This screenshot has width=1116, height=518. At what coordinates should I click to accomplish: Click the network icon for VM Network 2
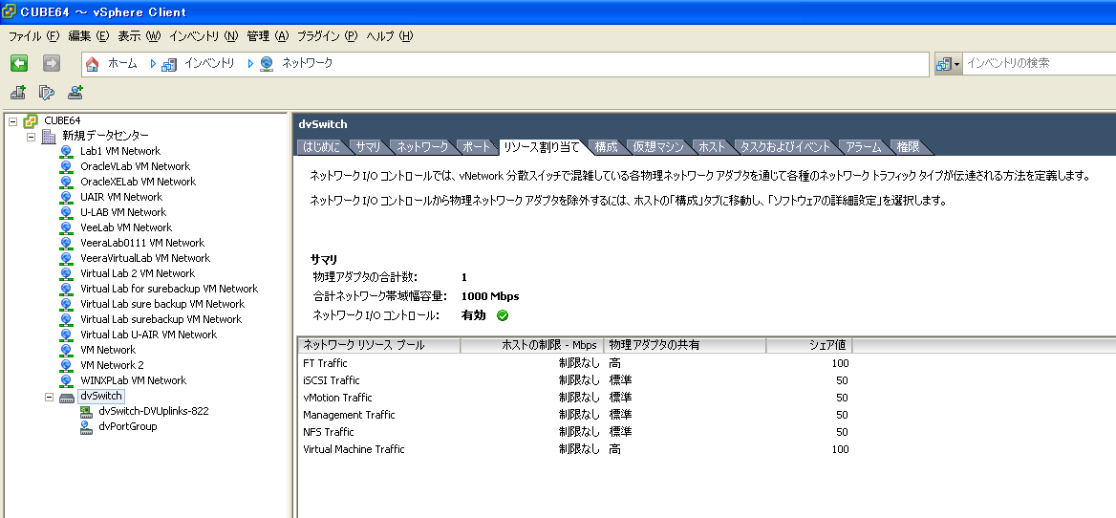pyautogui.click(x=66, y=365)
